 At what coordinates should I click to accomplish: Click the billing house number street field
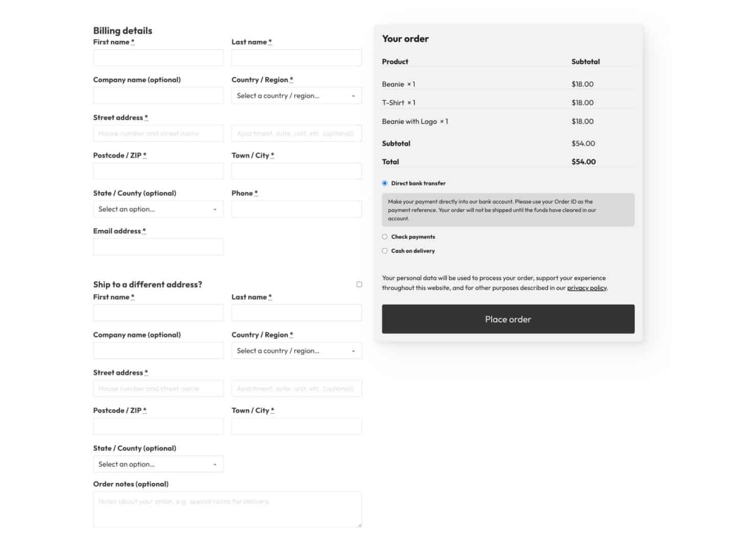click(158, 133)
